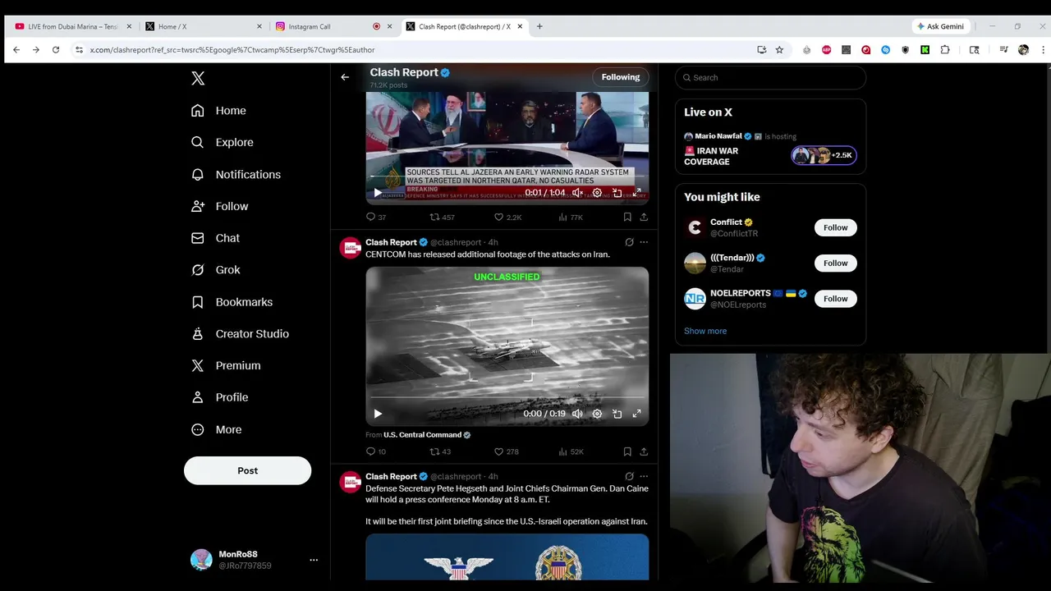View analytics showing 77K views
Screen dimensions: 1051x591
click(571, 218)
